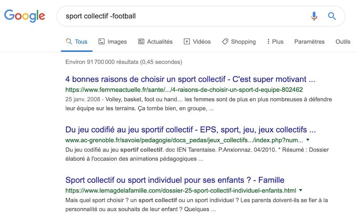357x217 pixels.
Task: Click the blue magnifying glass search button
Action: 332,16
